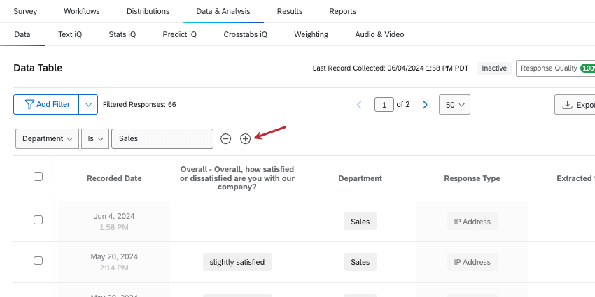Open the Add Filter dropdown arrow
Image resolution: width=595 pixels, height=297 pixels.
[88, 105]
